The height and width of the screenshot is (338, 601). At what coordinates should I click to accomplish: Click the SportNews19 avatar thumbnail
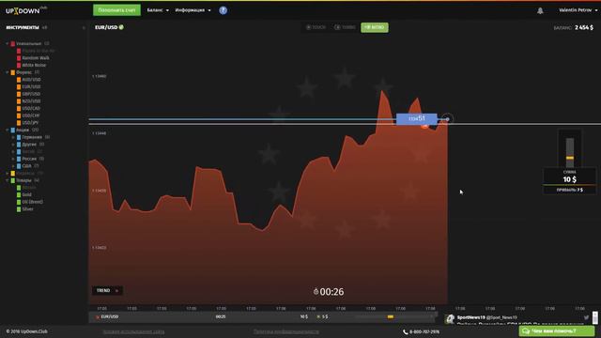450,319
